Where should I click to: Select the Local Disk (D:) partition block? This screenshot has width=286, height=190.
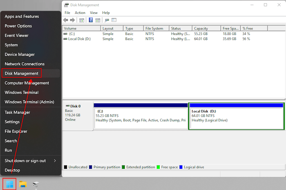(237, 118)
